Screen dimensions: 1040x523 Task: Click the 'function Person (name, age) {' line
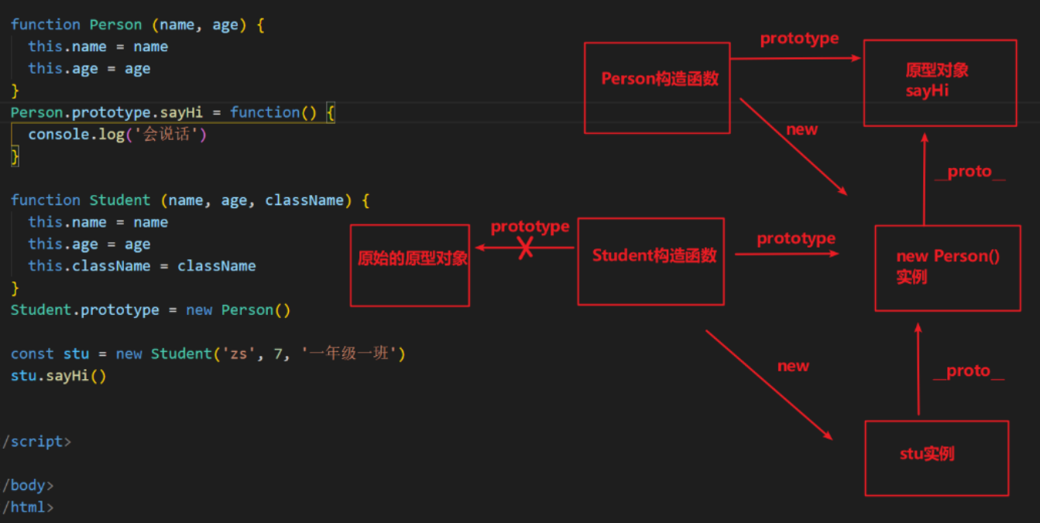[138, 25]
